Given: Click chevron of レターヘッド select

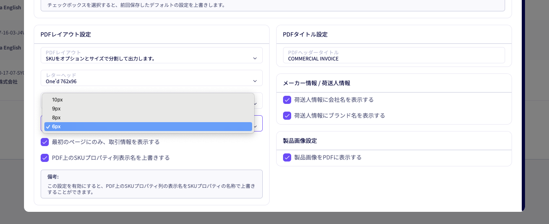Looking at the screenshot, I should pos(255,81).
